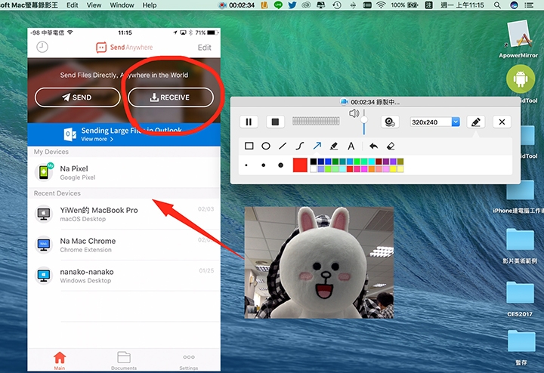
Task: Open Siri from menu bar
Action: tap(514, 5)
